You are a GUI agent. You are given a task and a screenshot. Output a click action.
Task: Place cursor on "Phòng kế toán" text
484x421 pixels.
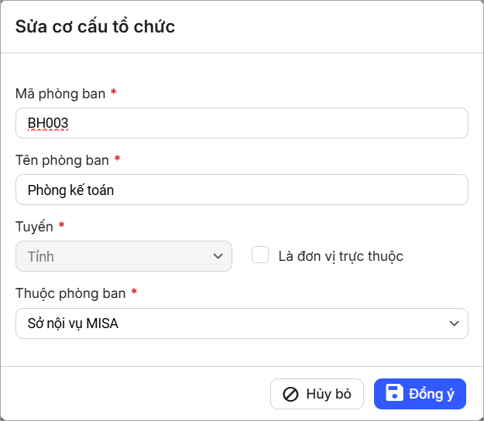pyautogui.click(x=70, y=190)
